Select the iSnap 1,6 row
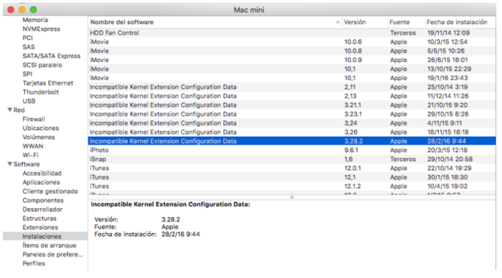 coord(292,159)
